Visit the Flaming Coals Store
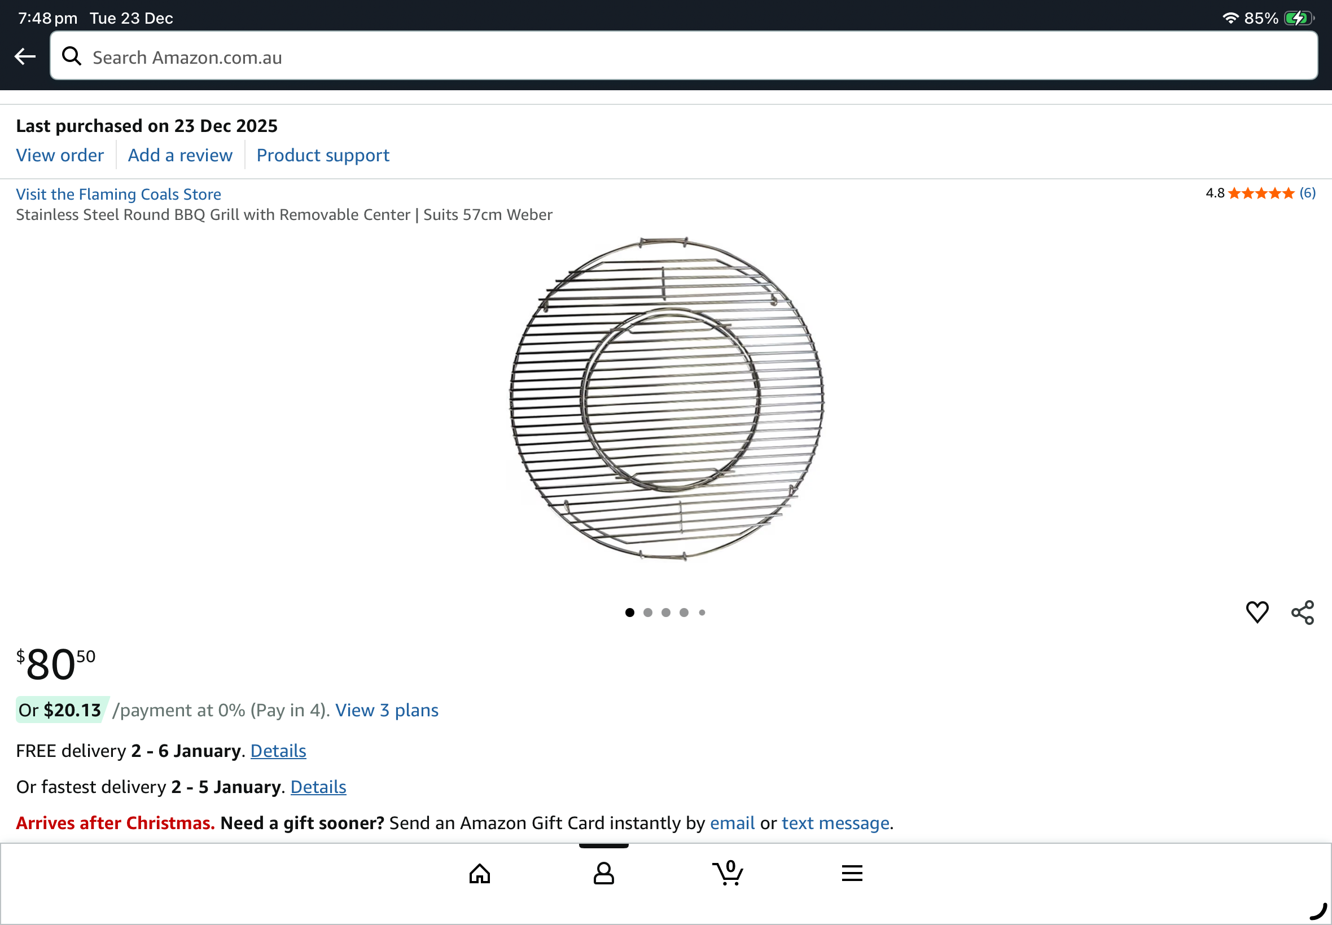Screen dimensions: 1332x925 (119, 194)
